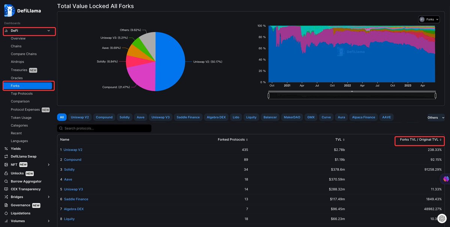Filter by Balancer tab

pos(270,117)
